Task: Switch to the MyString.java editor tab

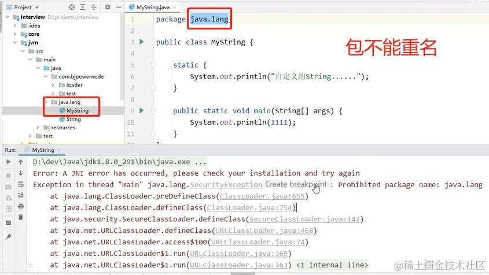Action: pyautogui.click(x=153, y=7)
